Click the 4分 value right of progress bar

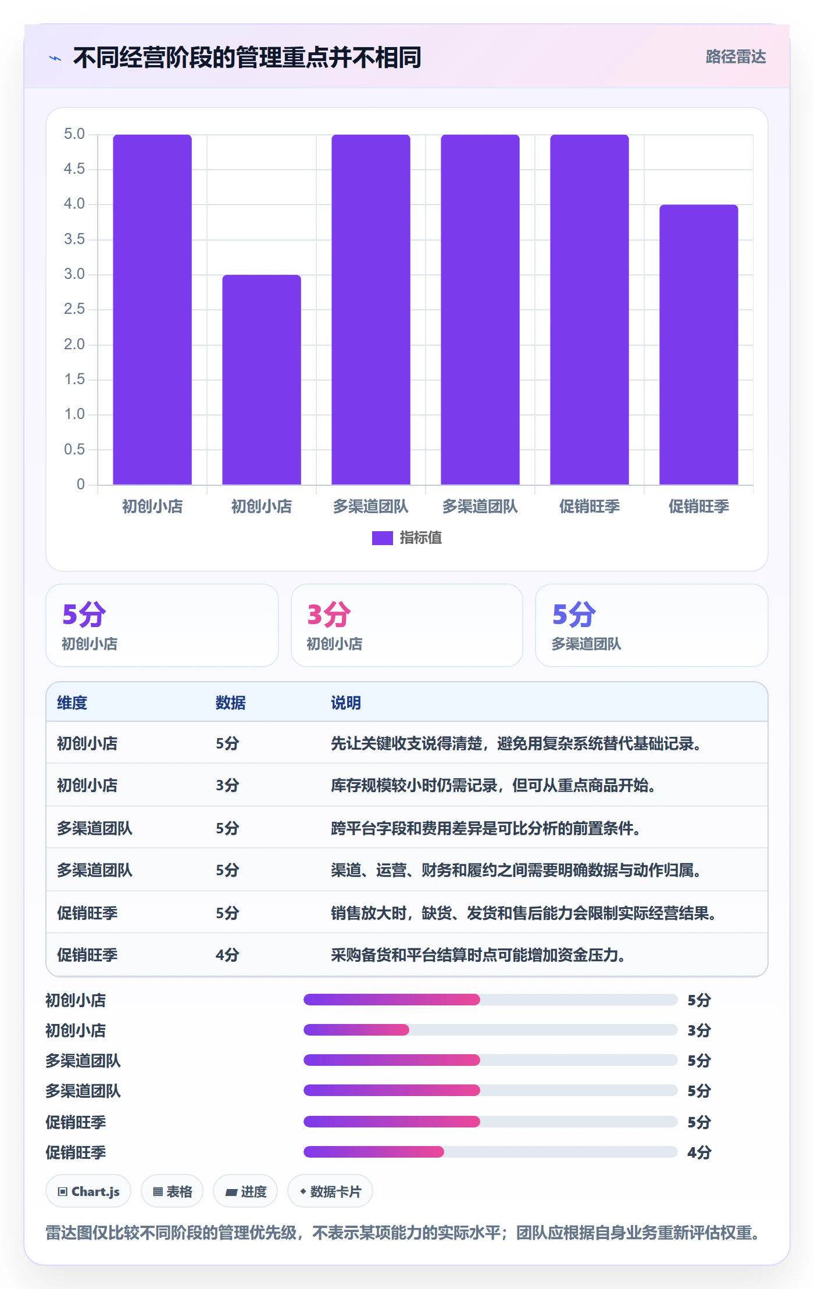pos(699,1152)
